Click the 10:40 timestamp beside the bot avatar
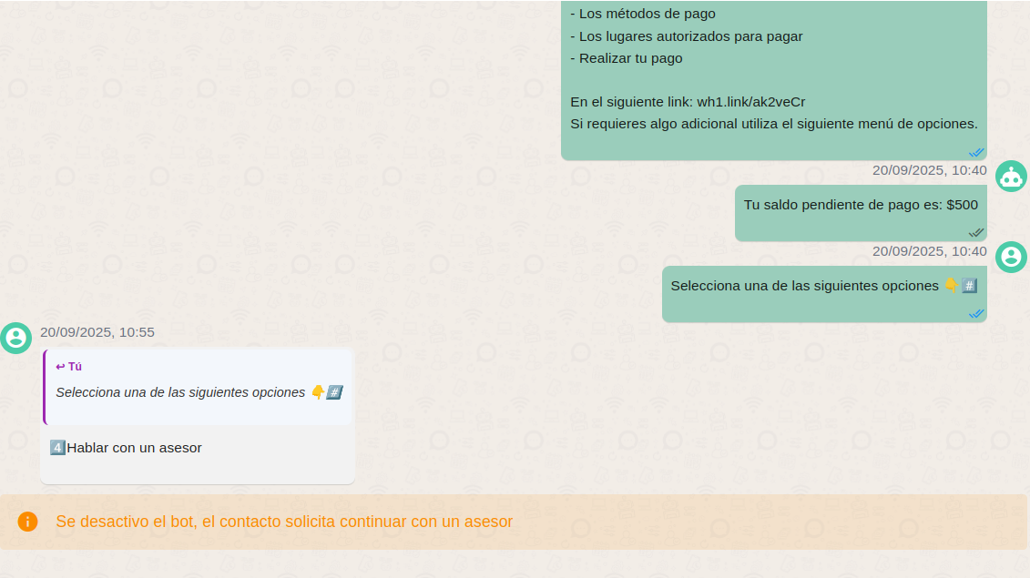This screenshot has height=578, width=1030. coord(929,170)
